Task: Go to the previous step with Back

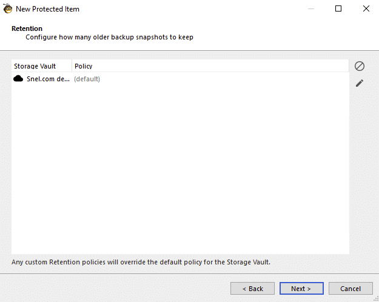Action: click(x=252, y=289)
